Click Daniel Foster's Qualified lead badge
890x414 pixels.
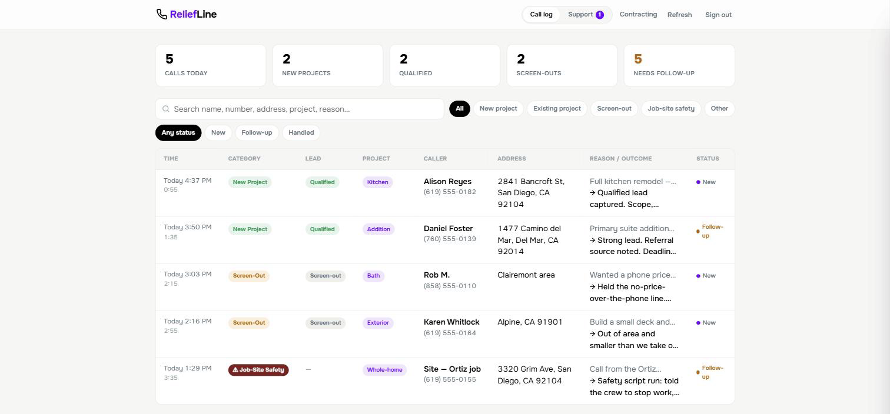pyautogui.click(x=322, y=229)
